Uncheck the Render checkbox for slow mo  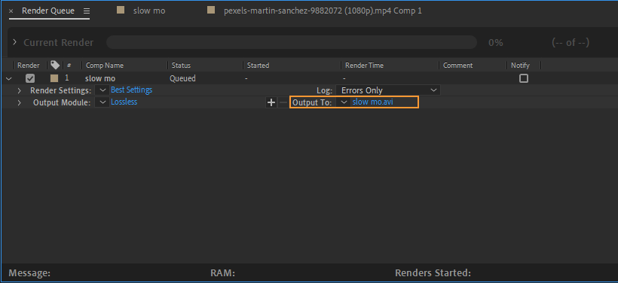(30, 78)
